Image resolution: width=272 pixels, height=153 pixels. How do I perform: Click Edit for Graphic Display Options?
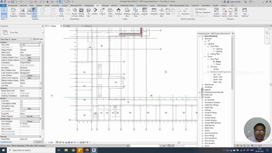click(30, 60)
